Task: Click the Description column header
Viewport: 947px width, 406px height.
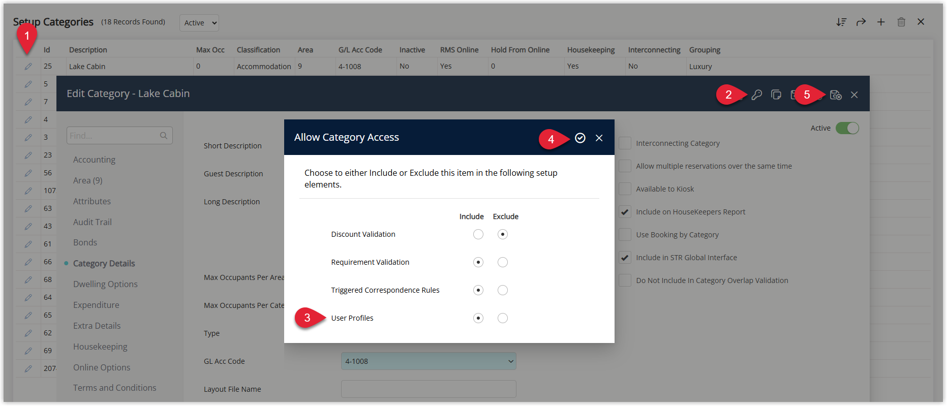Action: pos(88,50)
